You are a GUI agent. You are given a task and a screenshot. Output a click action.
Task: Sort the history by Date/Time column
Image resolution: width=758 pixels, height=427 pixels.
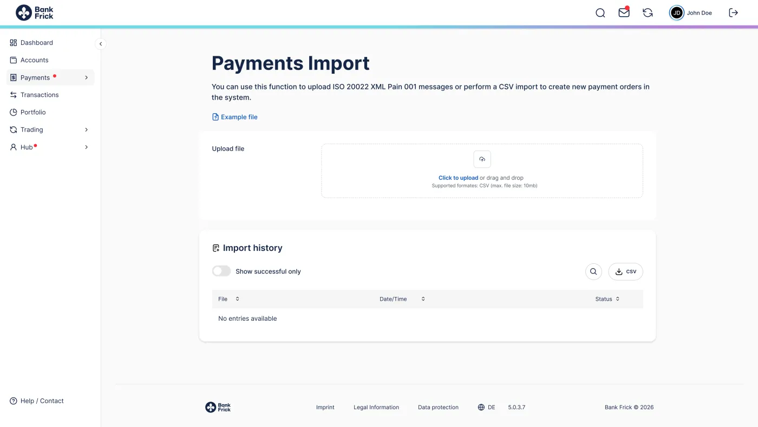[x=402, y=299]
